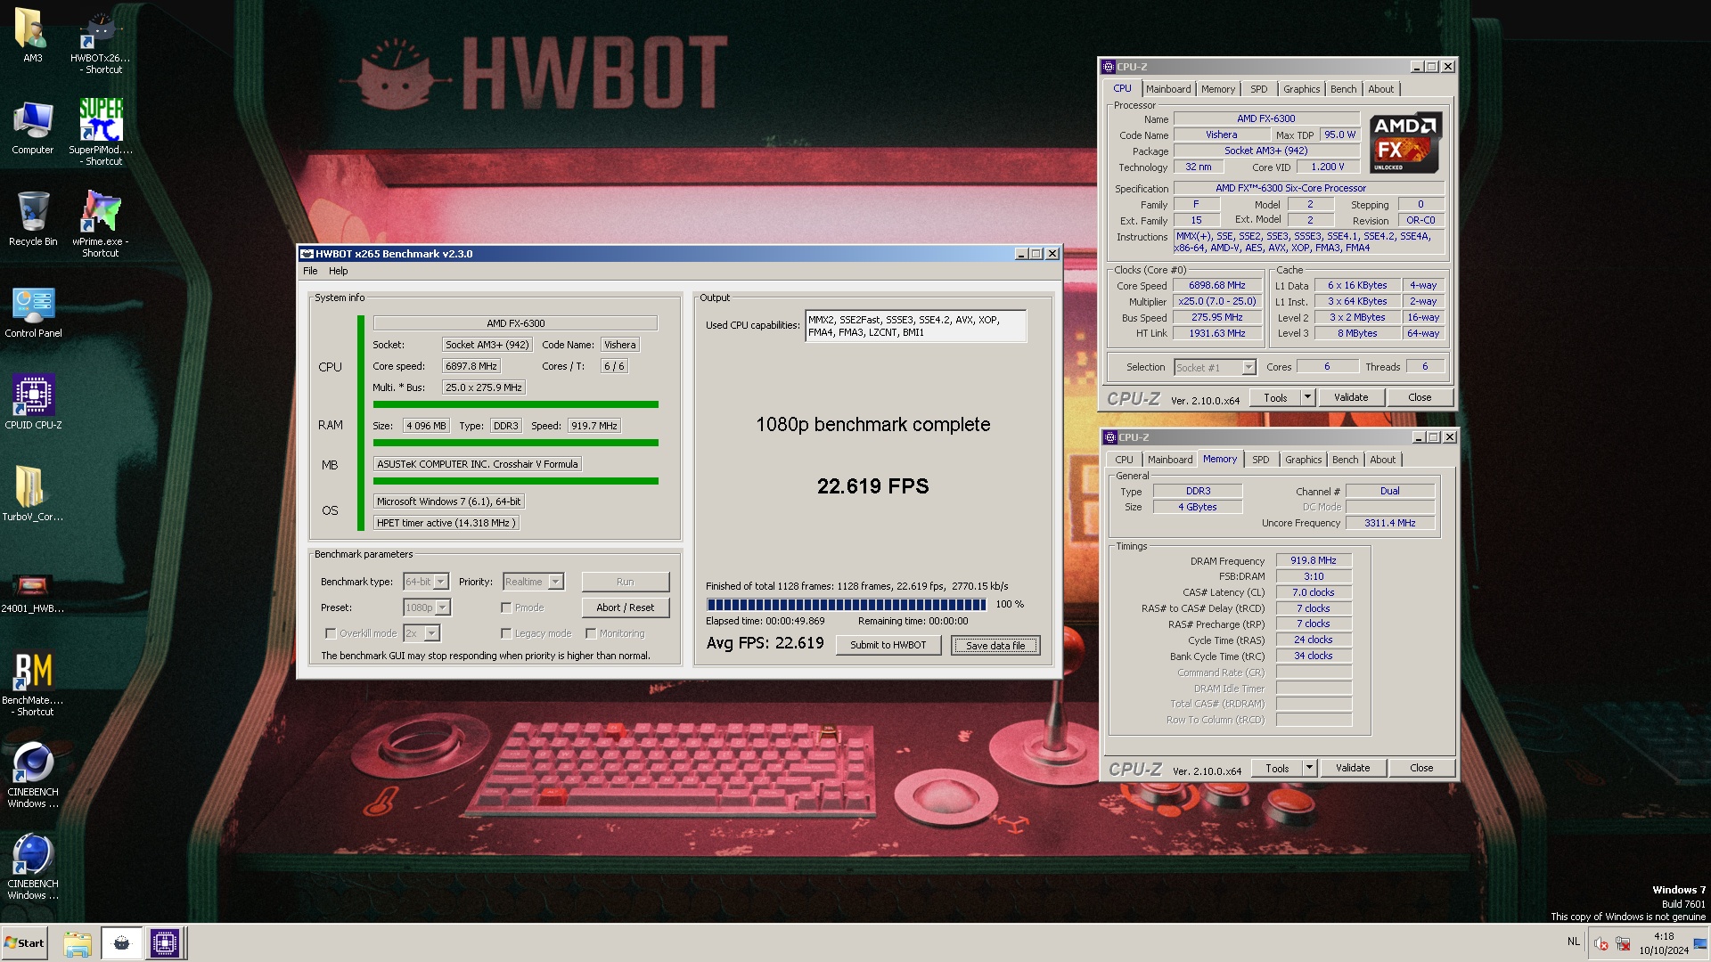Screen dimensions: 1711x962
Task: Open Windows Explorer from the taskbar
Action: pyautogui.click(x=78, y=942)
